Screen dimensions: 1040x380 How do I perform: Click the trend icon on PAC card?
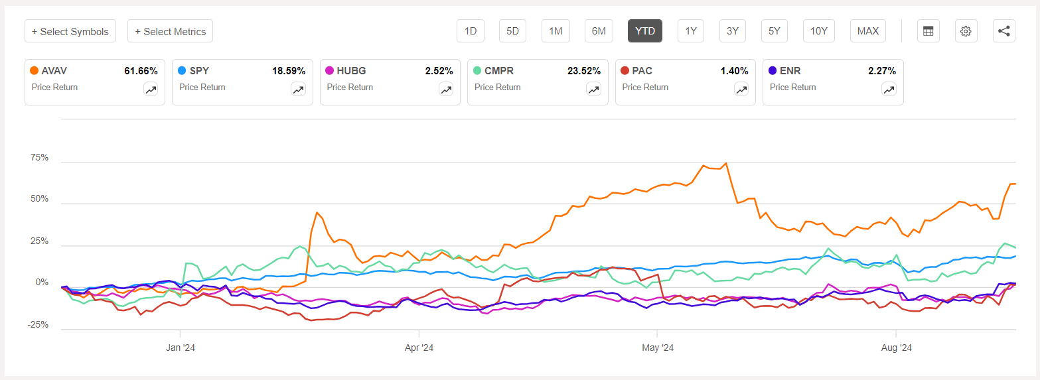(x=741, y=90)
